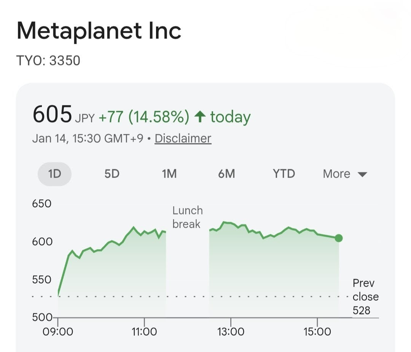Click the Metaplanet Inc company title
Screen dimensions: 411x352
coord(100,30)
